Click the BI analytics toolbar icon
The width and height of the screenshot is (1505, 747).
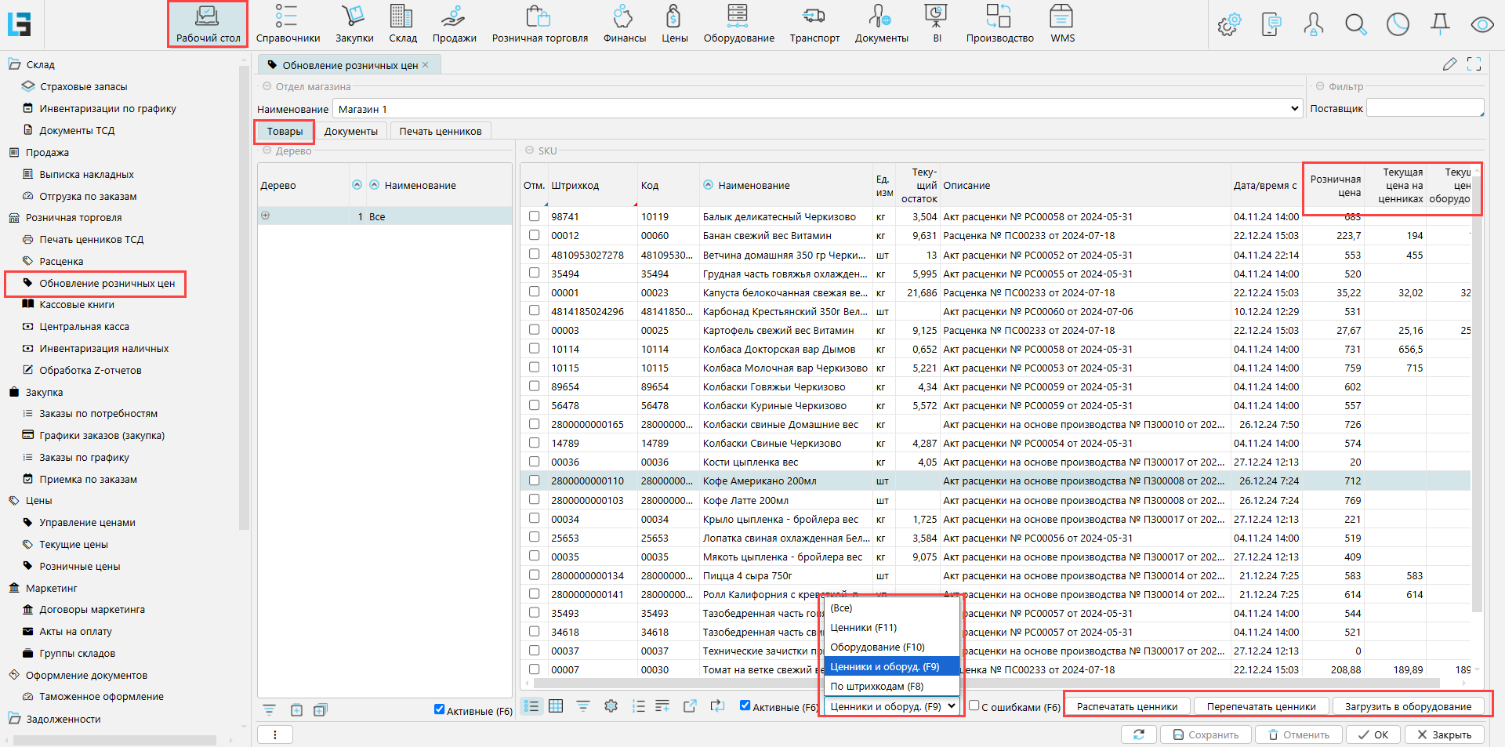(936, 24)
